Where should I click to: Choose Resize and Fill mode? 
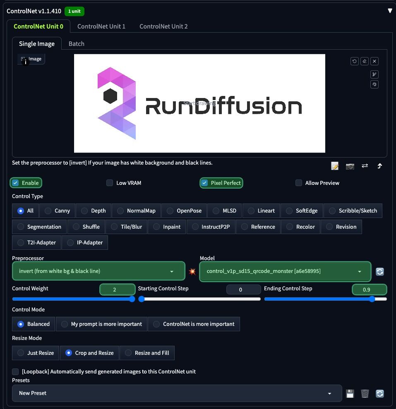click(x=147, y=353)
